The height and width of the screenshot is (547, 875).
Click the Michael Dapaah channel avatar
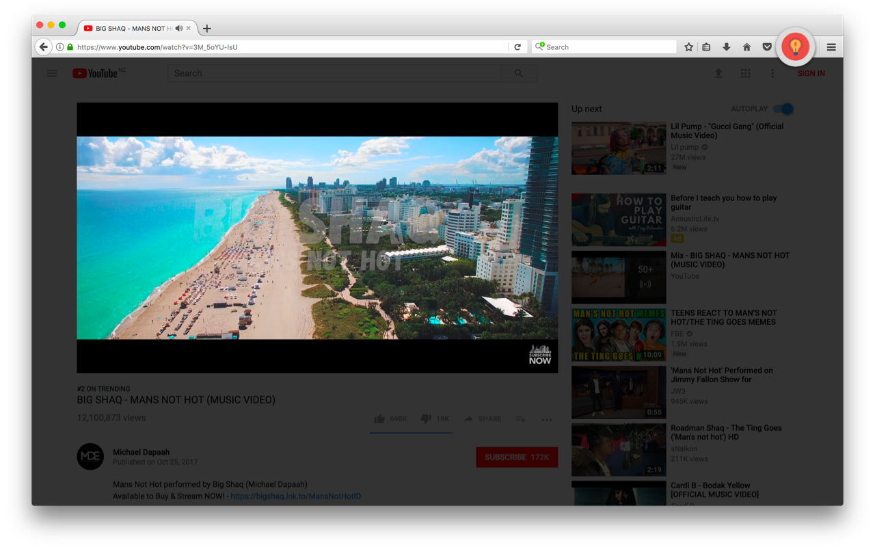click(x=90, y=457)
